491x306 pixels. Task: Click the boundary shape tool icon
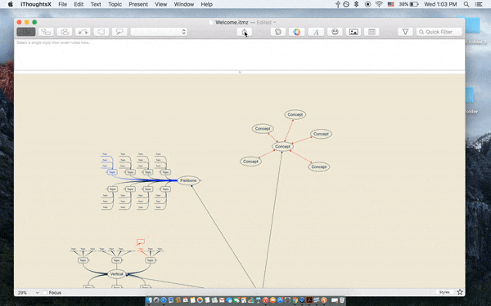point(101,32)
